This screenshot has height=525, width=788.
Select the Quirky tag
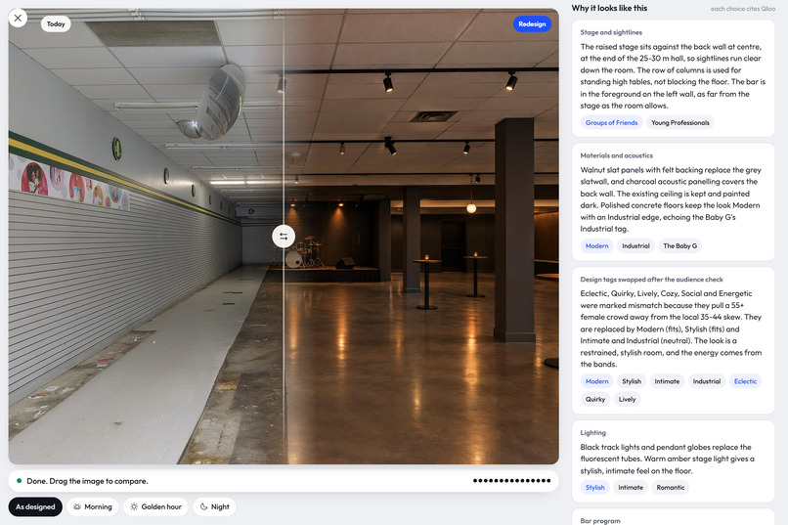click(595, 399)
